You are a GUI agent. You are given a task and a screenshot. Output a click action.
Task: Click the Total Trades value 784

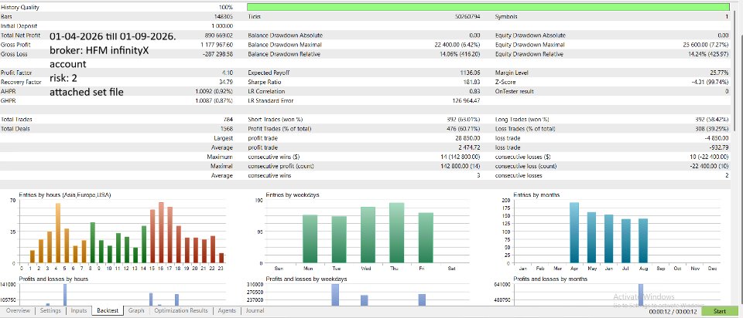point(228,120)
